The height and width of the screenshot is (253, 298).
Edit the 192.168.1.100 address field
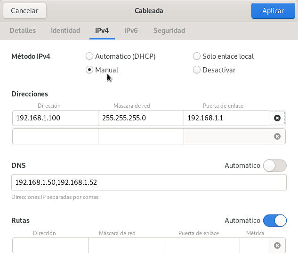55,118
